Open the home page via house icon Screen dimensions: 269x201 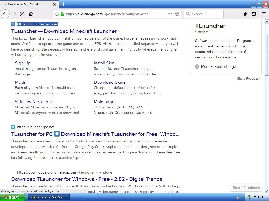[31, 14]
